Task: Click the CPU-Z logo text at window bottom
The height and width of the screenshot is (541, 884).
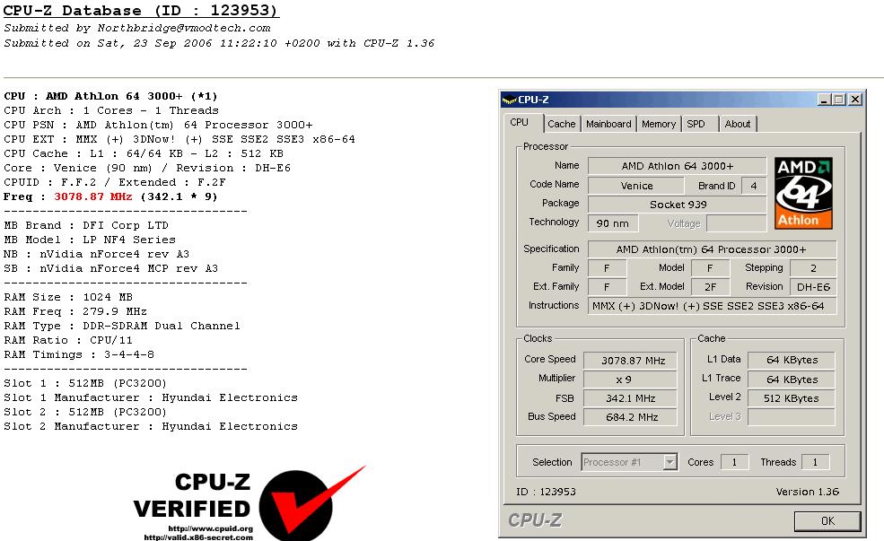Action: click(x=535, y=520)
